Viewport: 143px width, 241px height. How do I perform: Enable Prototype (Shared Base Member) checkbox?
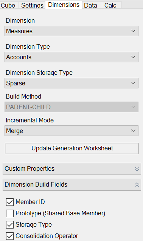point(10,213)
